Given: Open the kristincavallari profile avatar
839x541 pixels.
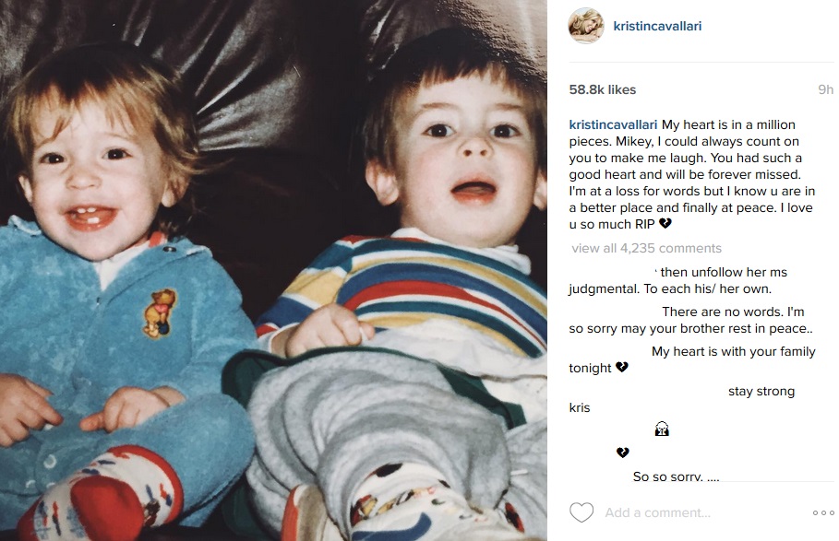Looking at the screenshot, I should coord(586,26).
